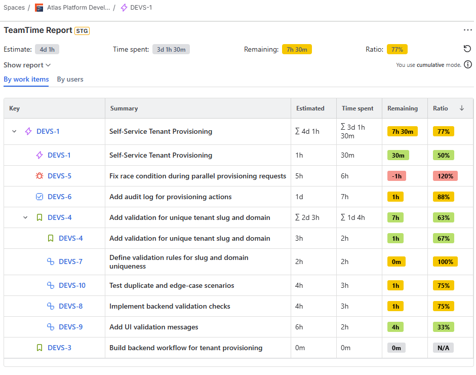The height and width of the screenshot is (375, 476).
Task: Click the cumulative mode info icon
Action: point(467,65)
